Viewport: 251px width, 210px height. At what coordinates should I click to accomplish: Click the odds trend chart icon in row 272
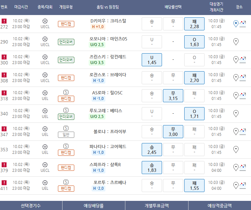click(243, 24)
